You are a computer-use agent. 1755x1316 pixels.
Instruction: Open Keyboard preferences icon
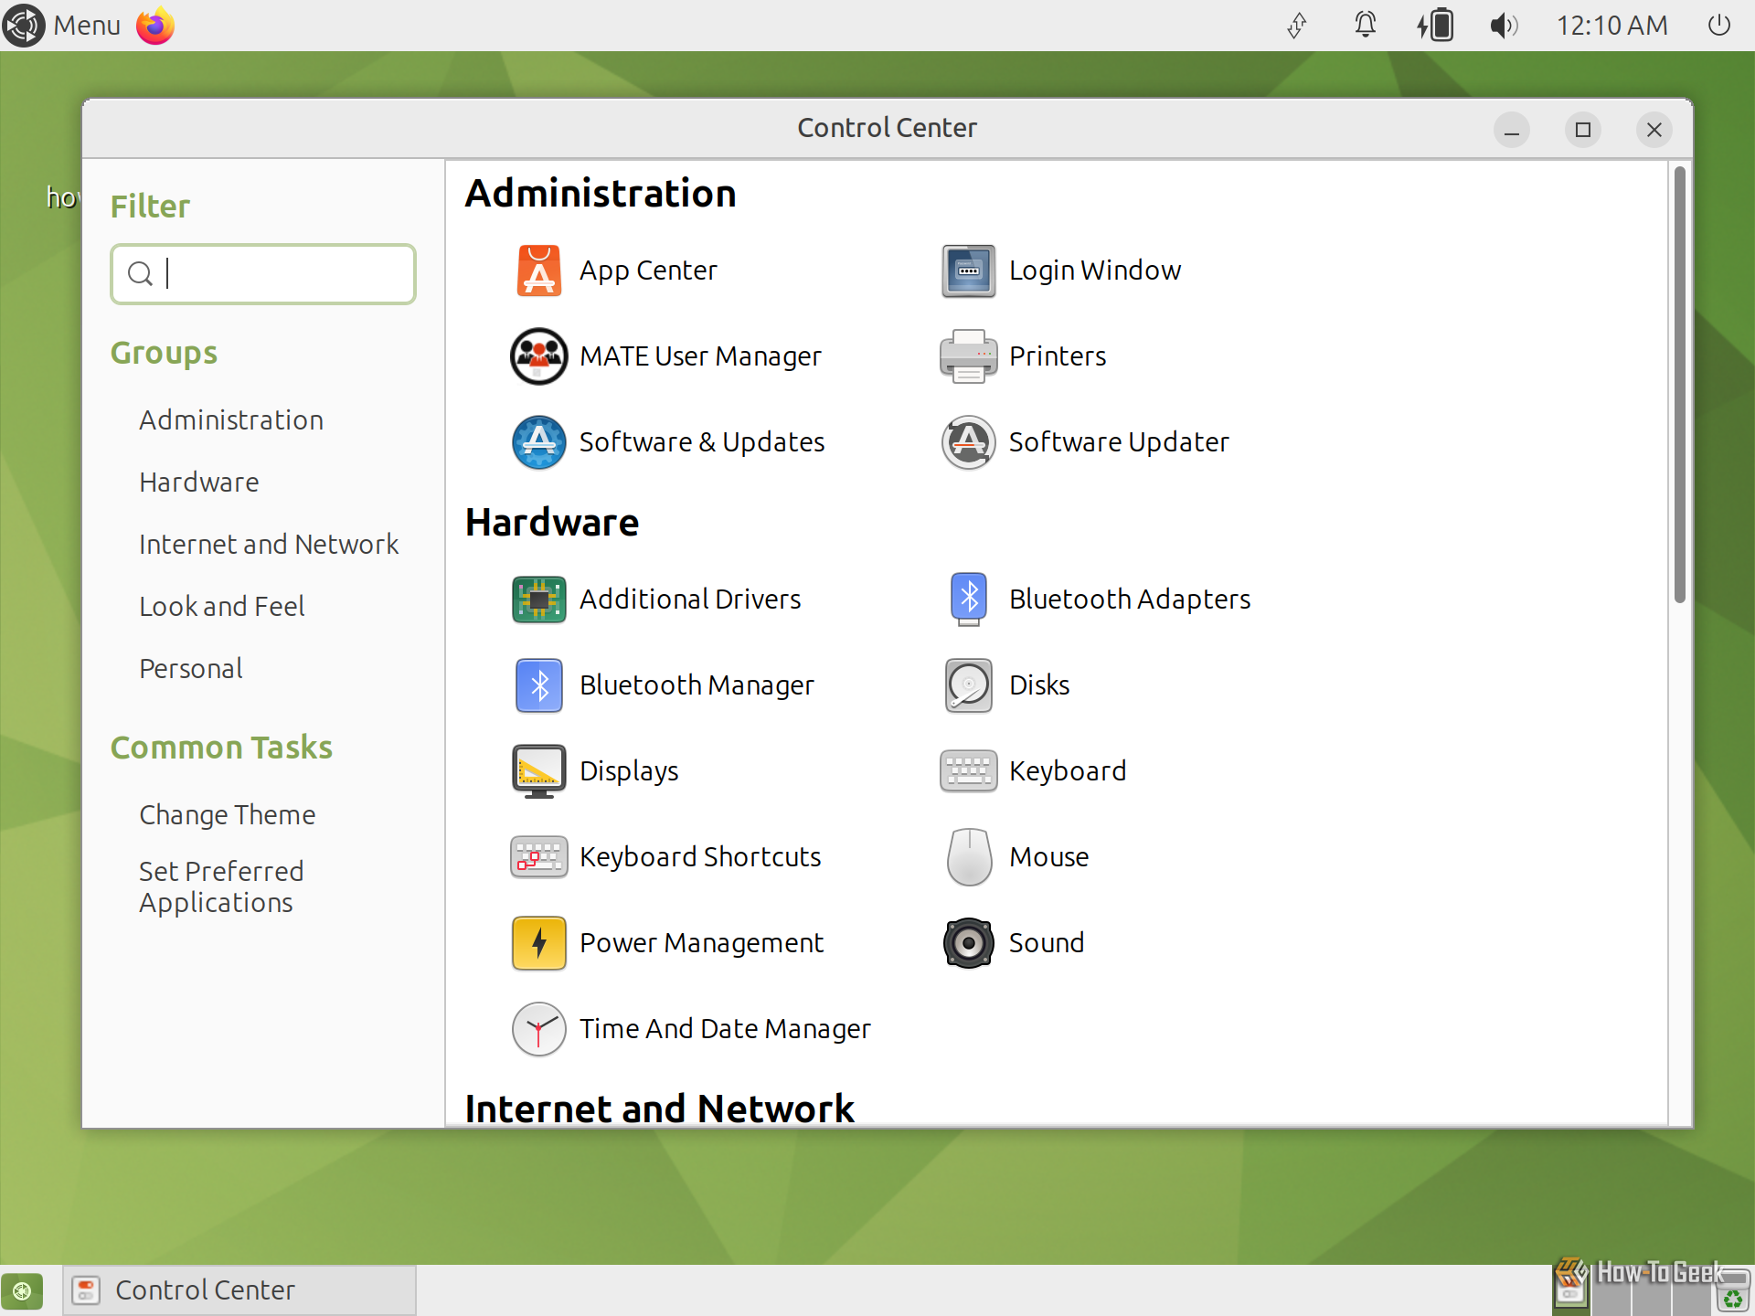968,771
